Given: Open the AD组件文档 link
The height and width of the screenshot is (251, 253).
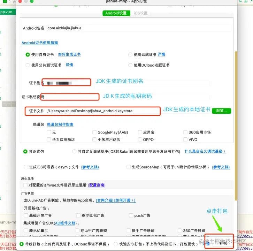Looking at the screenshot, I should point(65,223).
